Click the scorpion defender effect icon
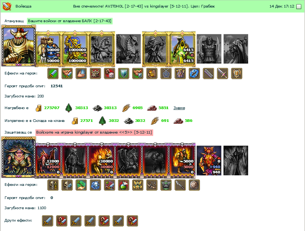Image resolution: width=305 pixels, height=231 pixels. (152, 185)
